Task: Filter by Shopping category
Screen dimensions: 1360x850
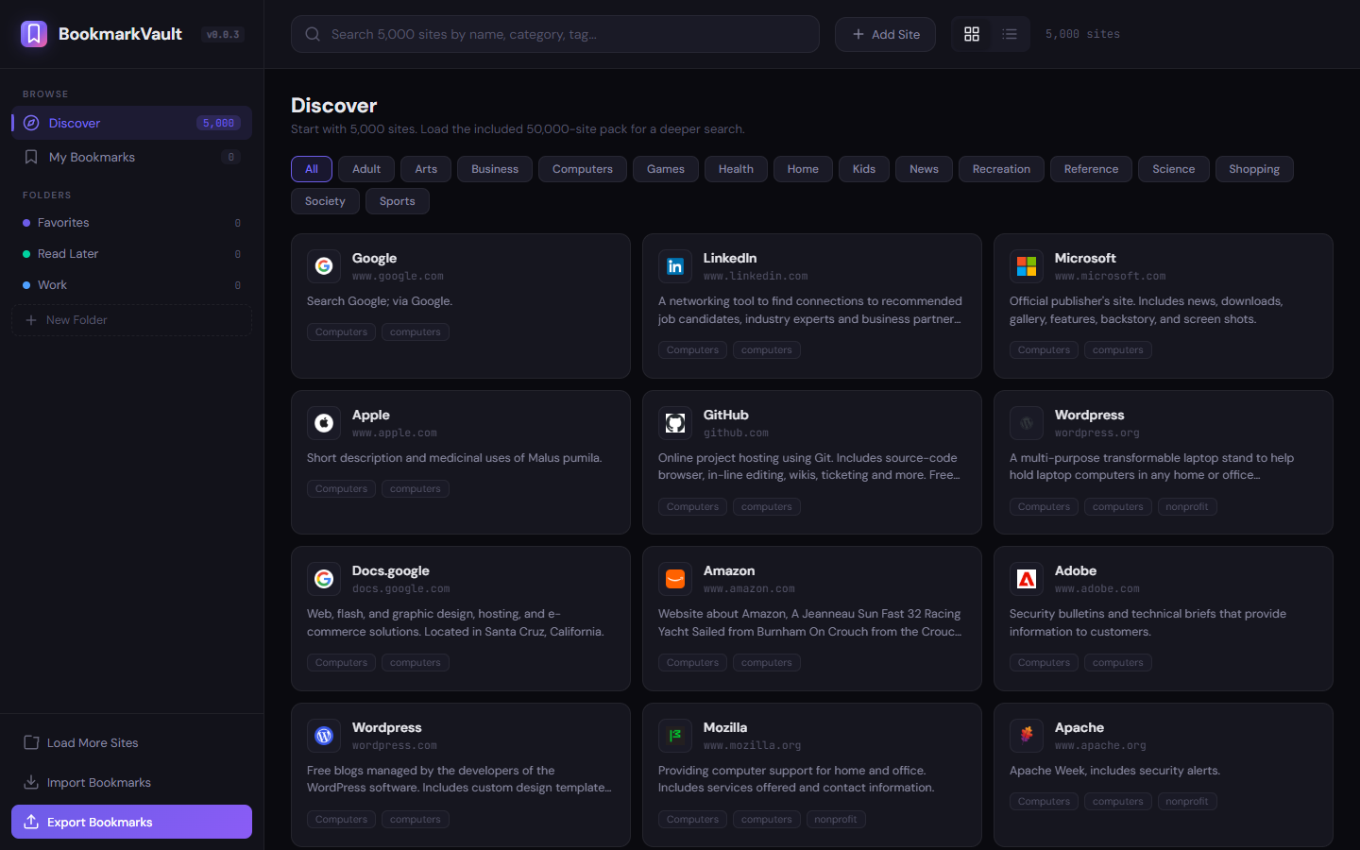Action: click(1254, 169)
